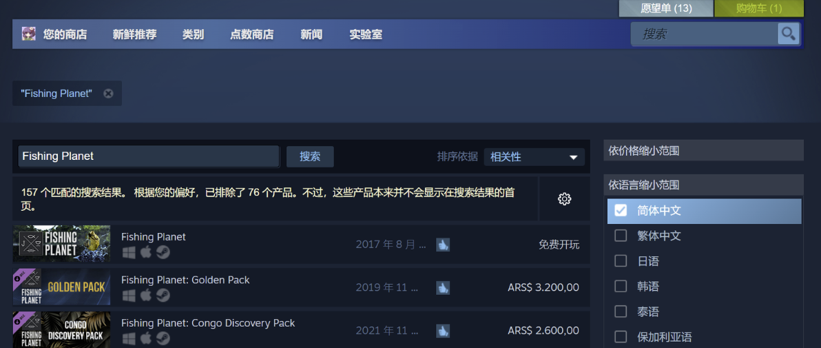Open the 新鲜推荐 menu
Screen dimensions: 821x348
134,34
